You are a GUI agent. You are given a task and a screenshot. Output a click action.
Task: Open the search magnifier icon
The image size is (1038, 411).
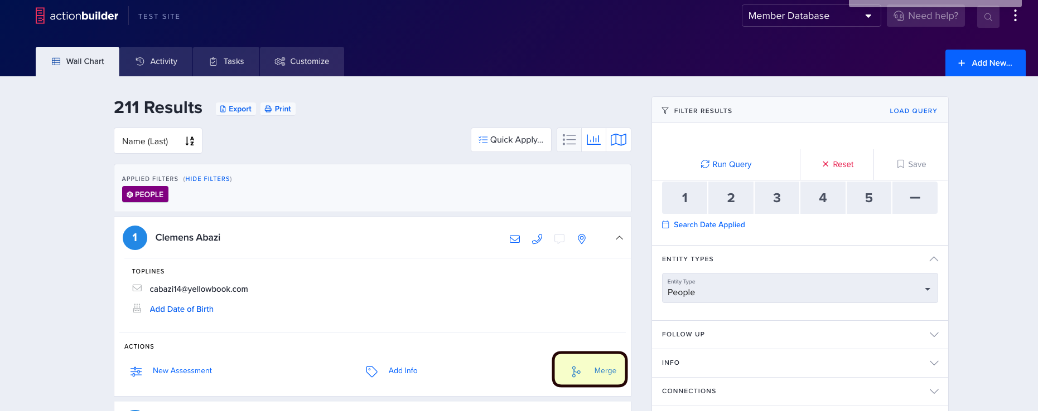[x=988, y=17]
